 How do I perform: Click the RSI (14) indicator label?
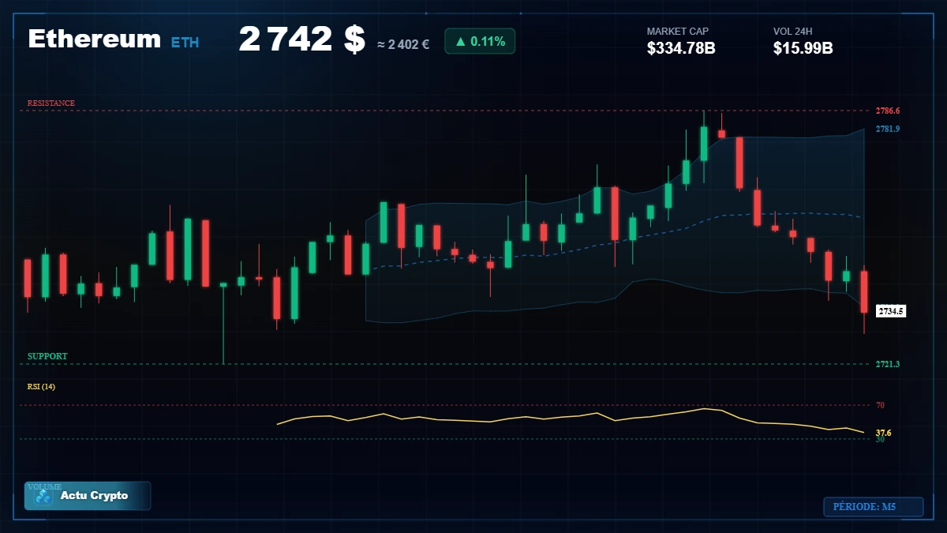[41, 387]
